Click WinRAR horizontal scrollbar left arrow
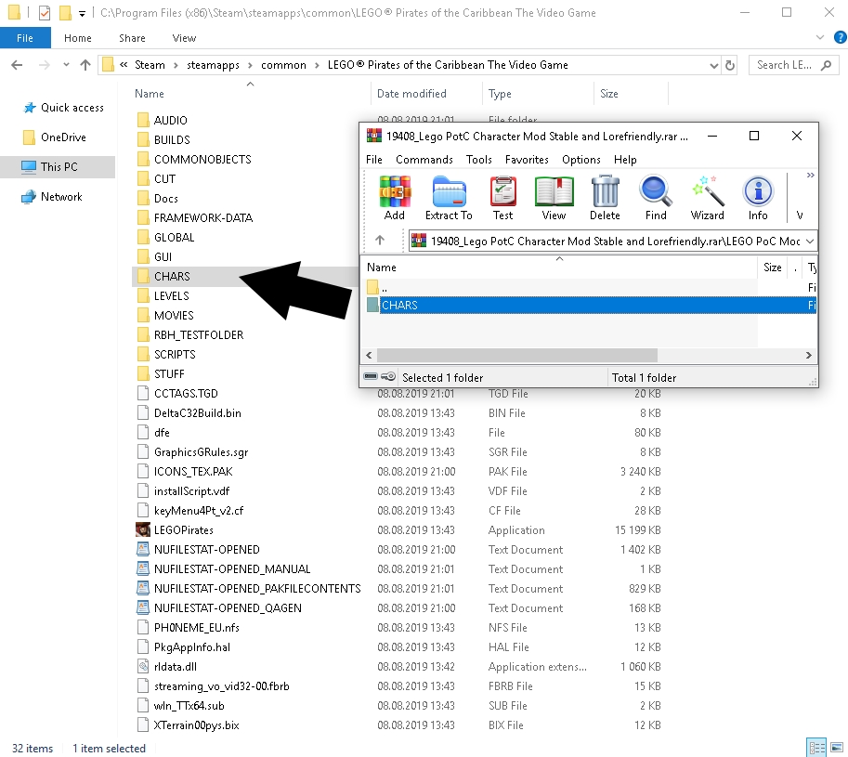This screenshot has width=848, height=757. tap(369, 355)
